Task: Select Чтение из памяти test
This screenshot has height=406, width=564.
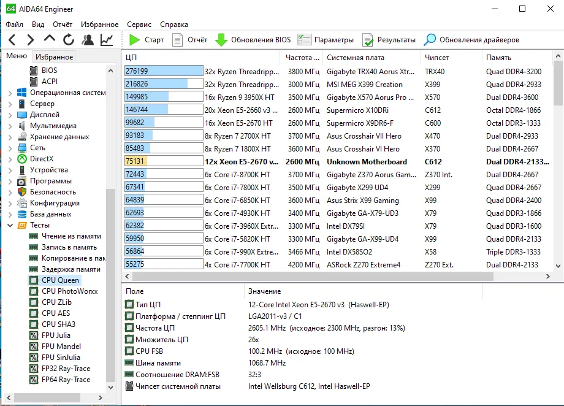Action: click(71, 236)
